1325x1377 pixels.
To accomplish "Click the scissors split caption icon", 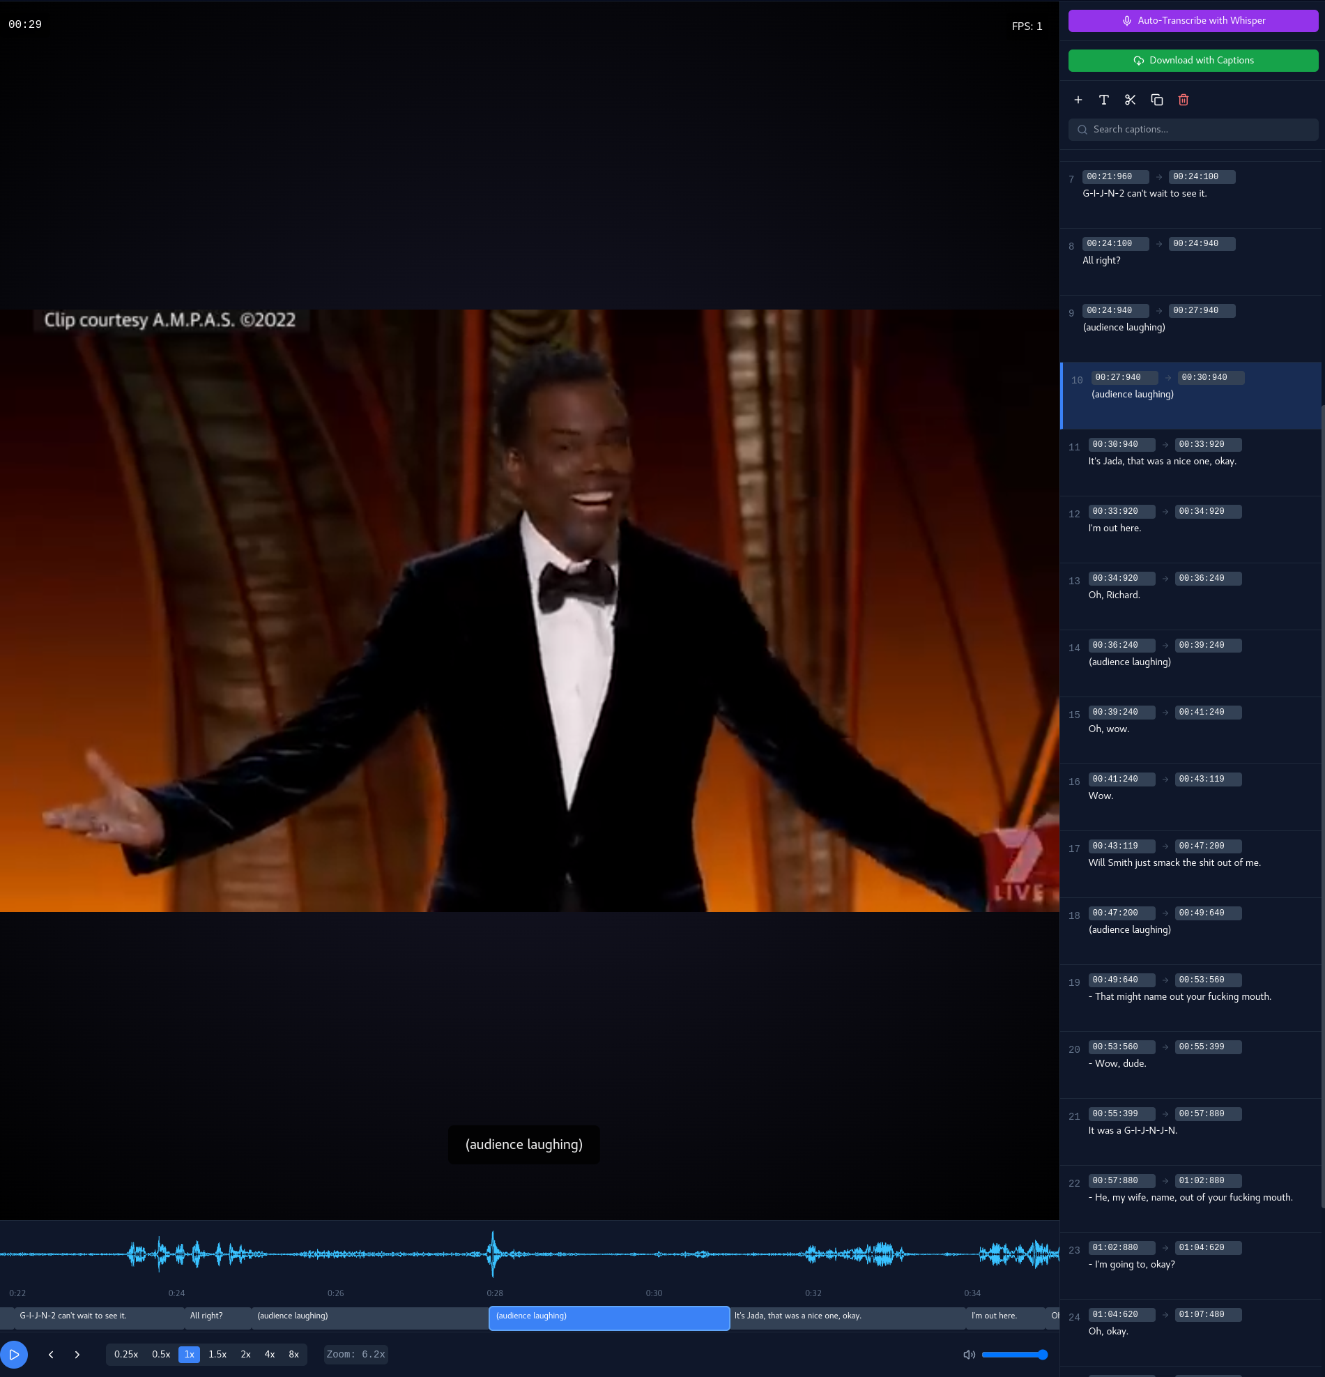I will coord(1130,100).
